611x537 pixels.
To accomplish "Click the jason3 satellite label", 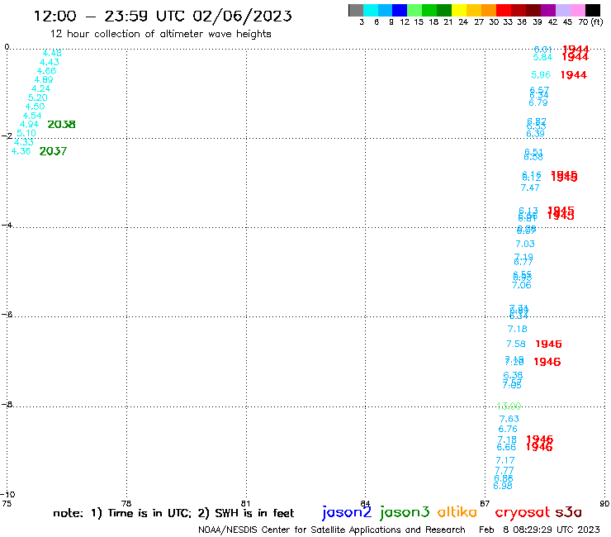I will (x=405, y=512).
